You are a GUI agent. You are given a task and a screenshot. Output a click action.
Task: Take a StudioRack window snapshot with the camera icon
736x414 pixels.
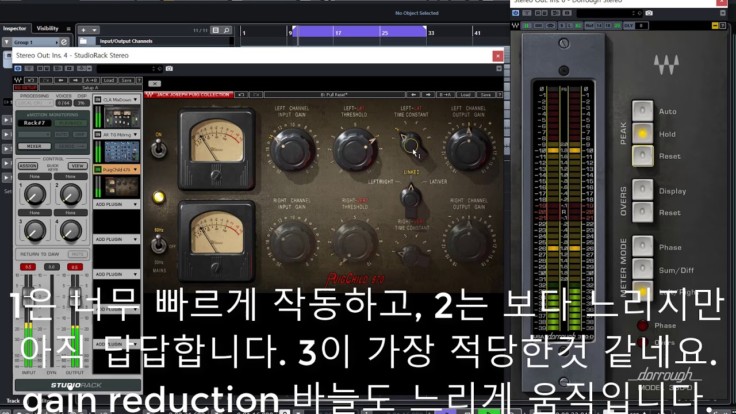(169, 68)
